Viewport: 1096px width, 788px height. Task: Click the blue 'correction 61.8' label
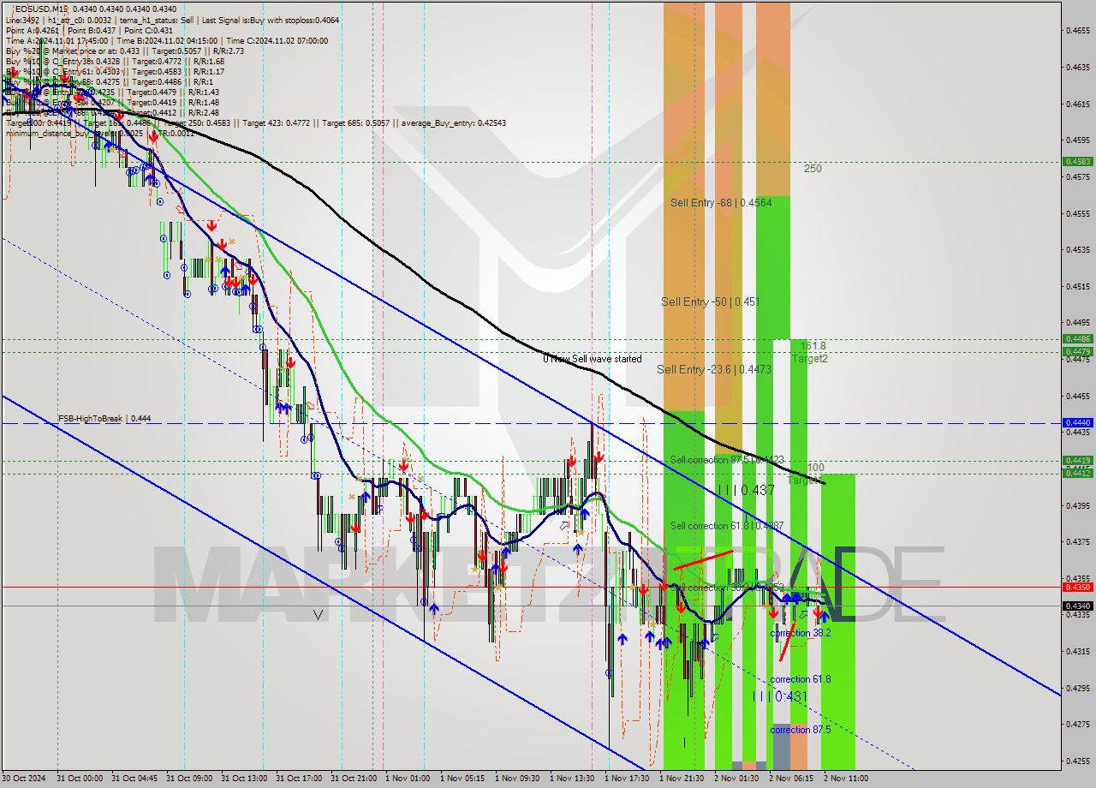pyautogui.click(x=801, y=679)
